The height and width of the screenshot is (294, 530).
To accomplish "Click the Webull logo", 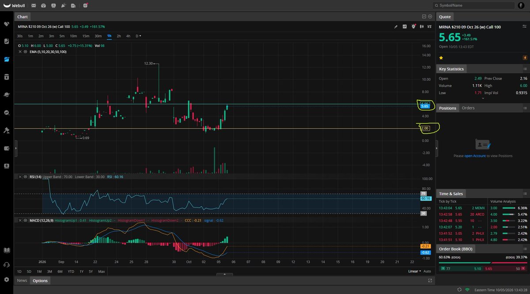I will 14,6.
